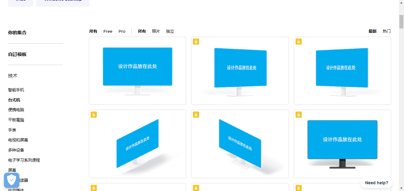Open the 智能手机 sidebar category
The height and width of the screenshot is (191, 404).
(x=16, y=90)
